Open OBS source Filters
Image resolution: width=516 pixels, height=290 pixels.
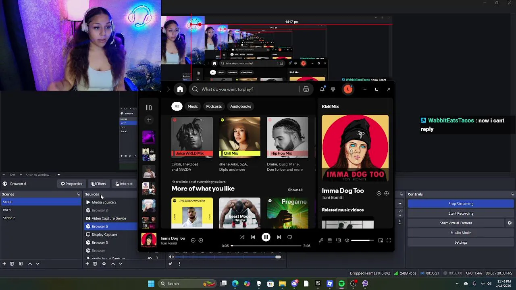click(99, 184)
